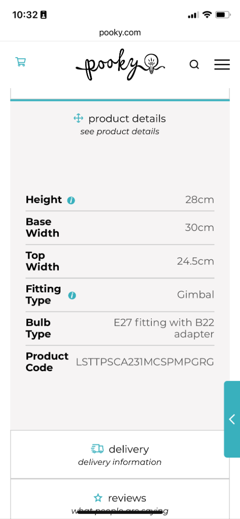Tap the delivery truck icon
The height and width of the screenshot is (519, 240).
[97, 449]
